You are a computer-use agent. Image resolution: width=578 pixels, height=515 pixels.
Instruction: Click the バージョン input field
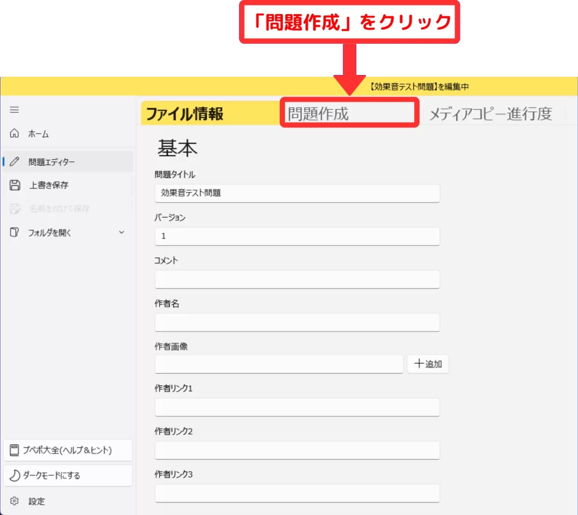coord(297,236)
